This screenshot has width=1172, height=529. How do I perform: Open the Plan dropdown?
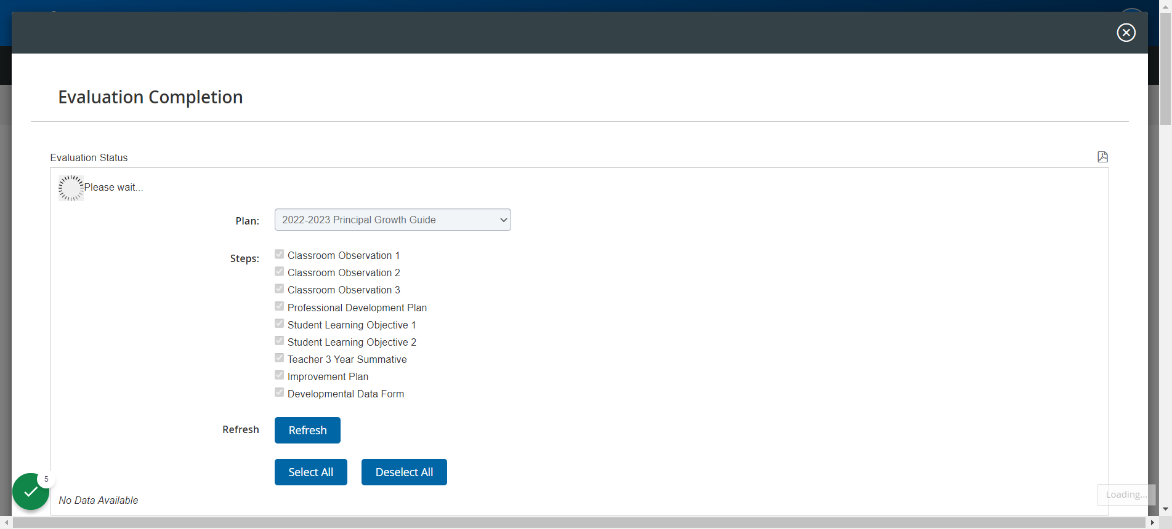click(x=393, y=220)
